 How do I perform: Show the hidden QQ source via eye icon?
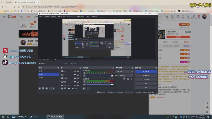coord(75,71)
